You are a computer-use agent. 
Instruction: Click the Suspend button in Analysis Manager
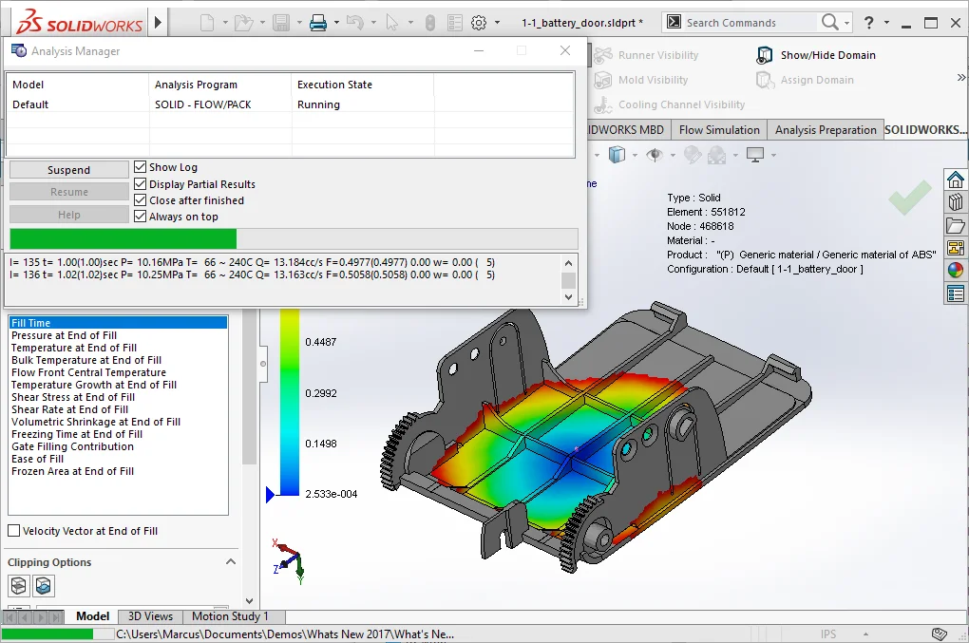point(68,169)
